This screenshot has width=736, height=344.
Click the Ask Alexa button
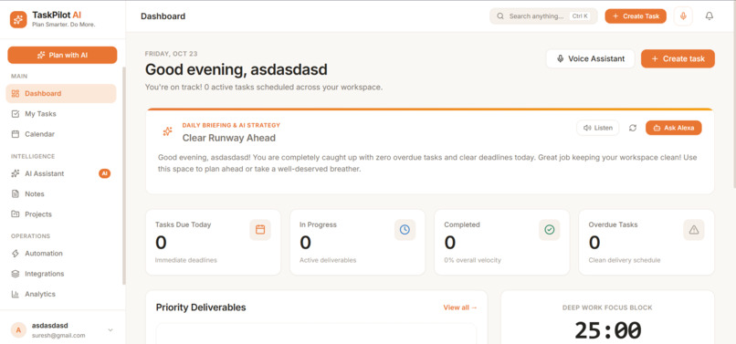pos(674,128)
